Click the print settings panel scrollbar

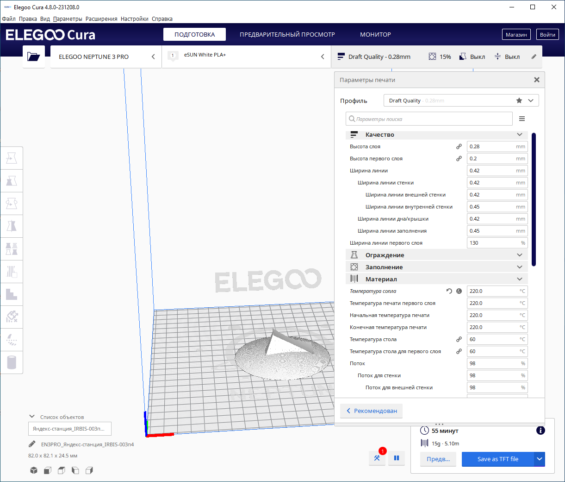click(x=534, y=199)
